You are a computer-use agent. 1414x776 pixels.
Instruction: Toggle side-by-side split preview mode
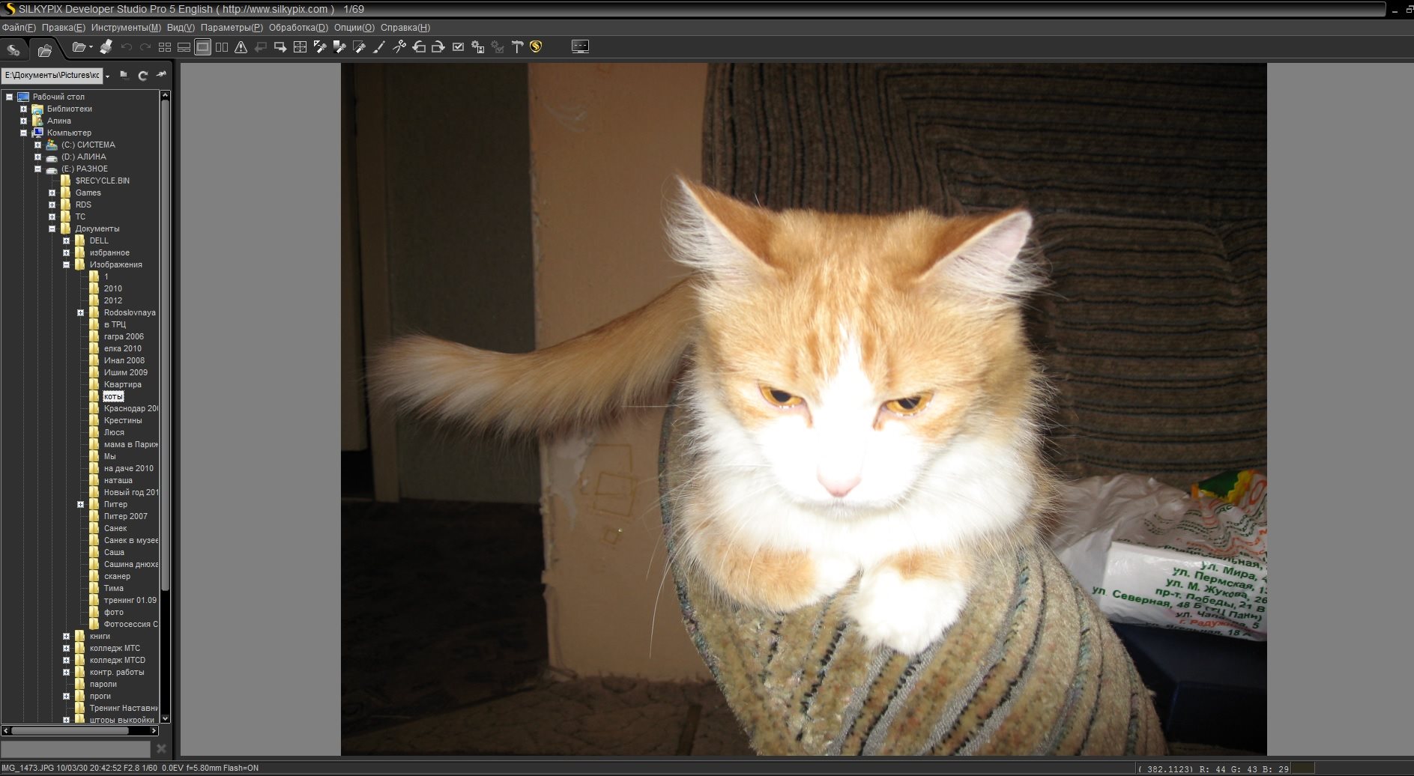(222, 47)
